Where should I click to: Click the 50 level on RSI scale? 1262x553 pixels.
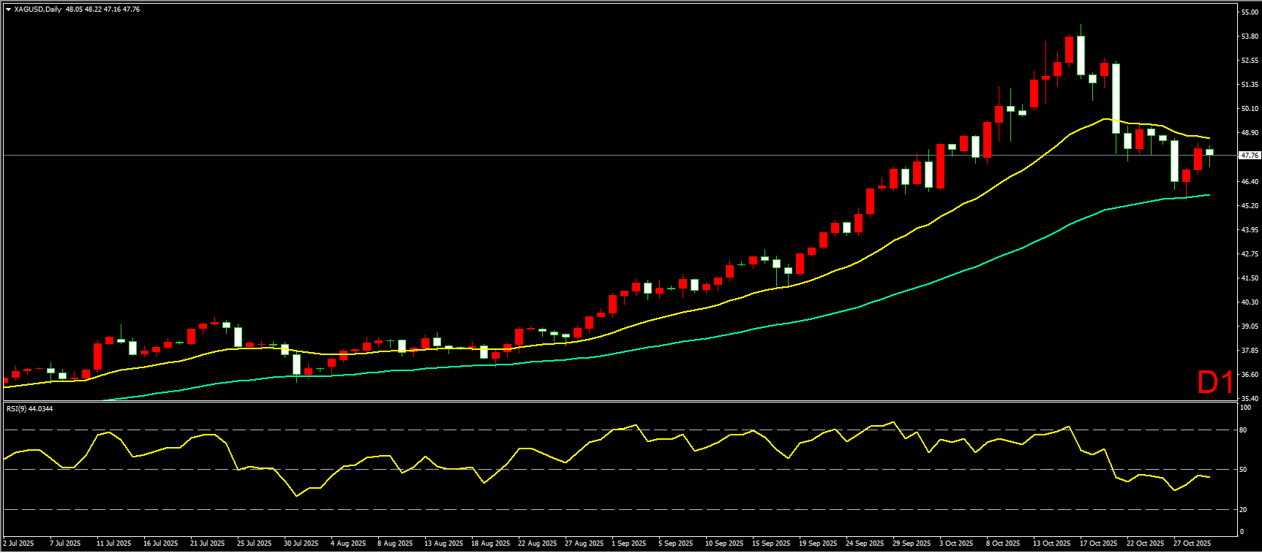(x=1243, y=470)
